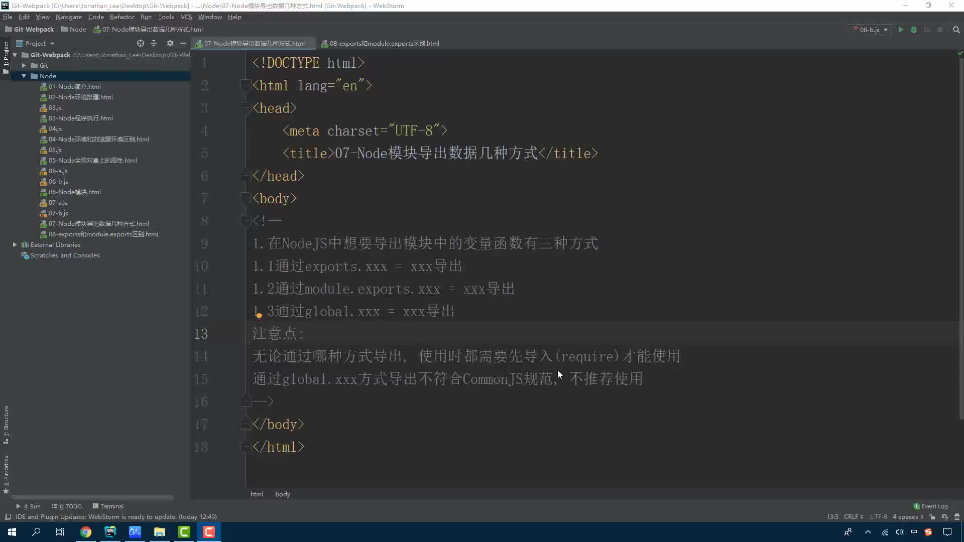This screenshot has height=542, width=964.
Task: Click the body breadcrumb at editor bottom
Action: tap(283, 494)
